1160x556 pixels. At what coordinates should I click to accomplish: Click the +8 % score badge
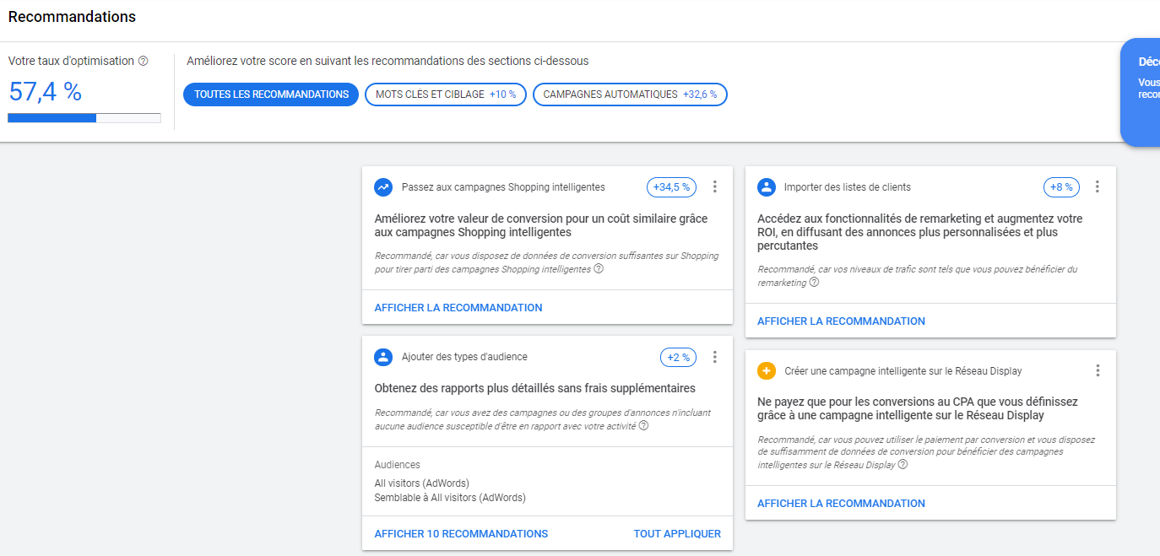click(1061, 187)
